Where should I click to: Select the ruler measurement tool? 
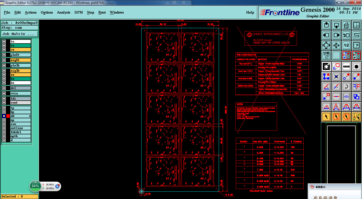tap(346, 66)
